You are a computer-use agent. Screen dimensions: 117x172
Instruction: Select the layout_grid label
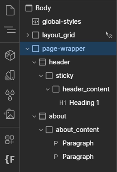point(58,35)
